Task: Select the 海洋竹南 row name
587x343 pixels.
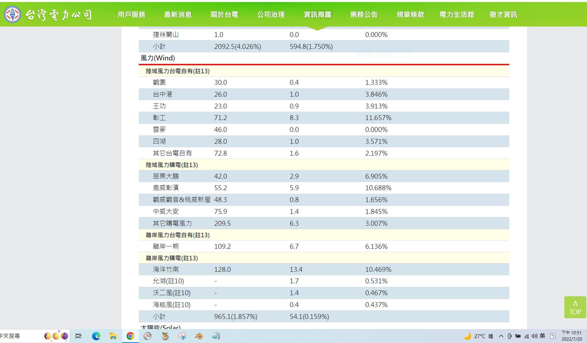Action: 166,269
